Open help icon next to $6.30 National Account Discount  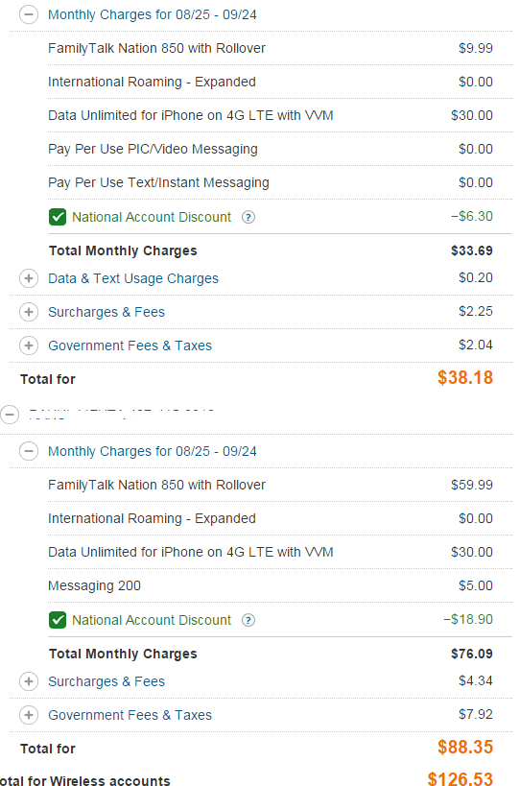tap(248, 217)
